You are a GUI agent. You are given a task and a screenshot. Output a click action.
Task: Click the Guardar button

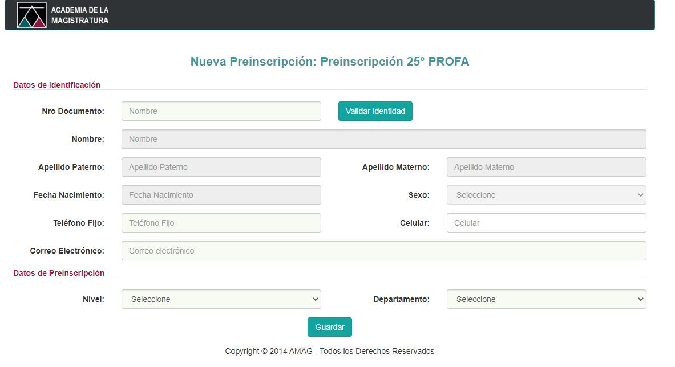(329, 327)
